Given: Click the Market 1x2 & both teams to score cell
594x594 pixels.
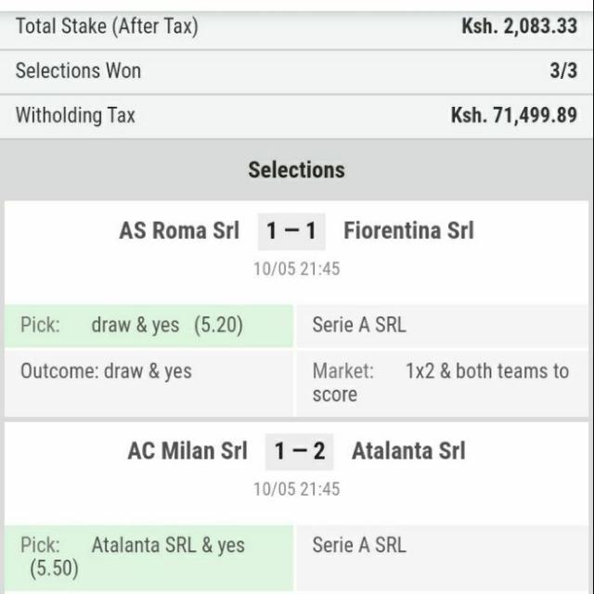Looking at the screenshot, I should pos(443,383).
